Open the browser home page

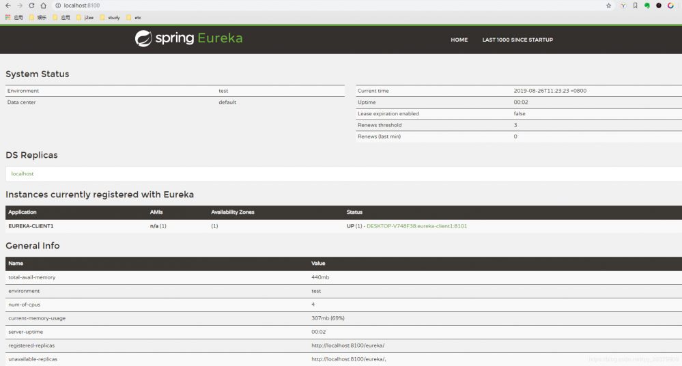43,5
